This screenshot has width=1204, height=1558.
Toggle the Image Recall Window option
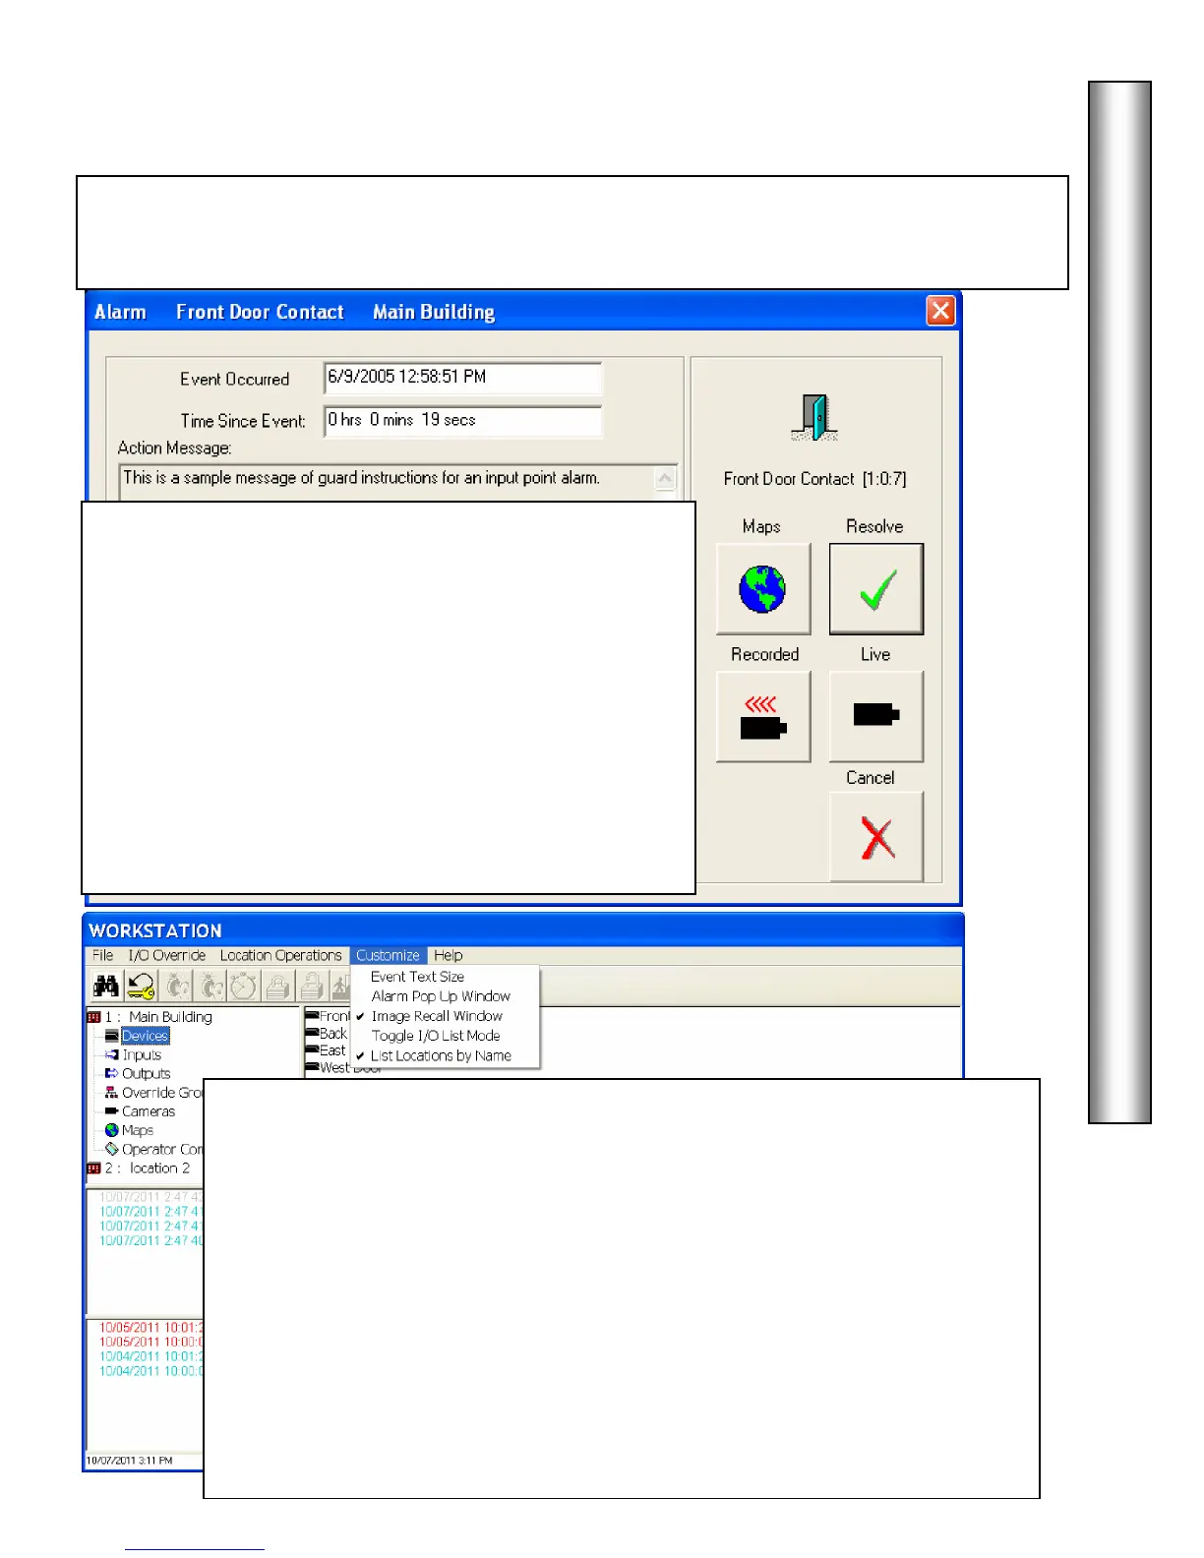437,1016
